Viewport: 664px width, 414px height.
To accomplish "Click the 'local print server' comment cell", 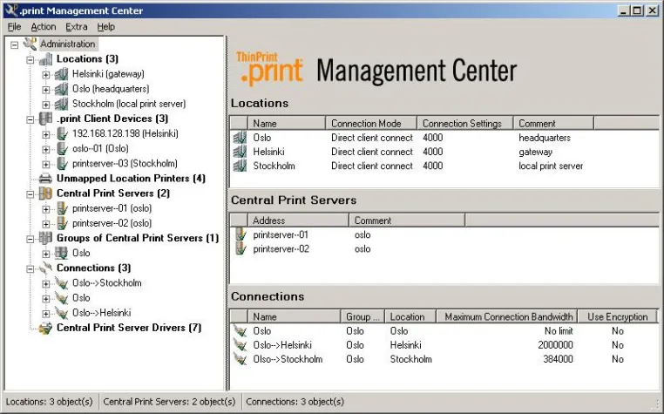I will 551,166.
